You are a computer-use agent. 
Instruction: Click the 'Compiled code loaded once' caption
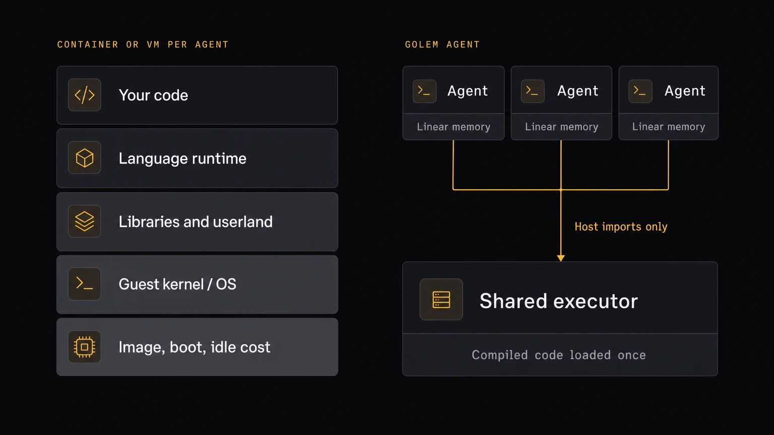[x=559, y=355]
